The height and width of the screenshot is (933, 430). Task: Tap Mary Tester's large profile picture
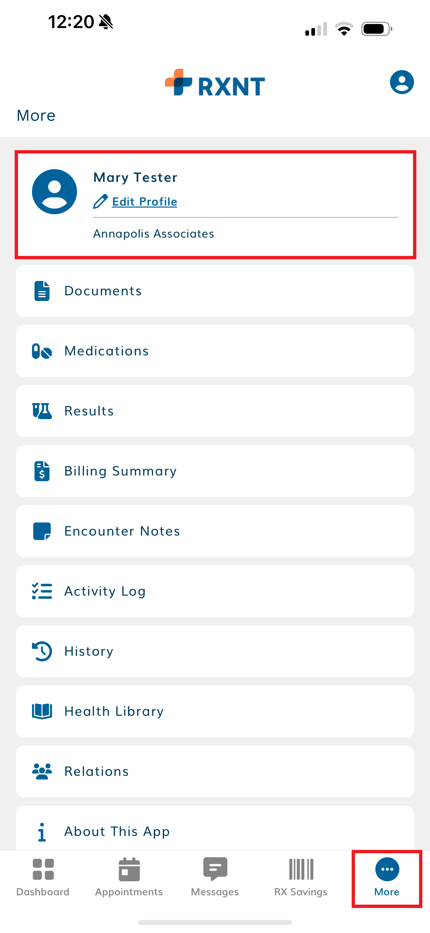pos(55,192)
